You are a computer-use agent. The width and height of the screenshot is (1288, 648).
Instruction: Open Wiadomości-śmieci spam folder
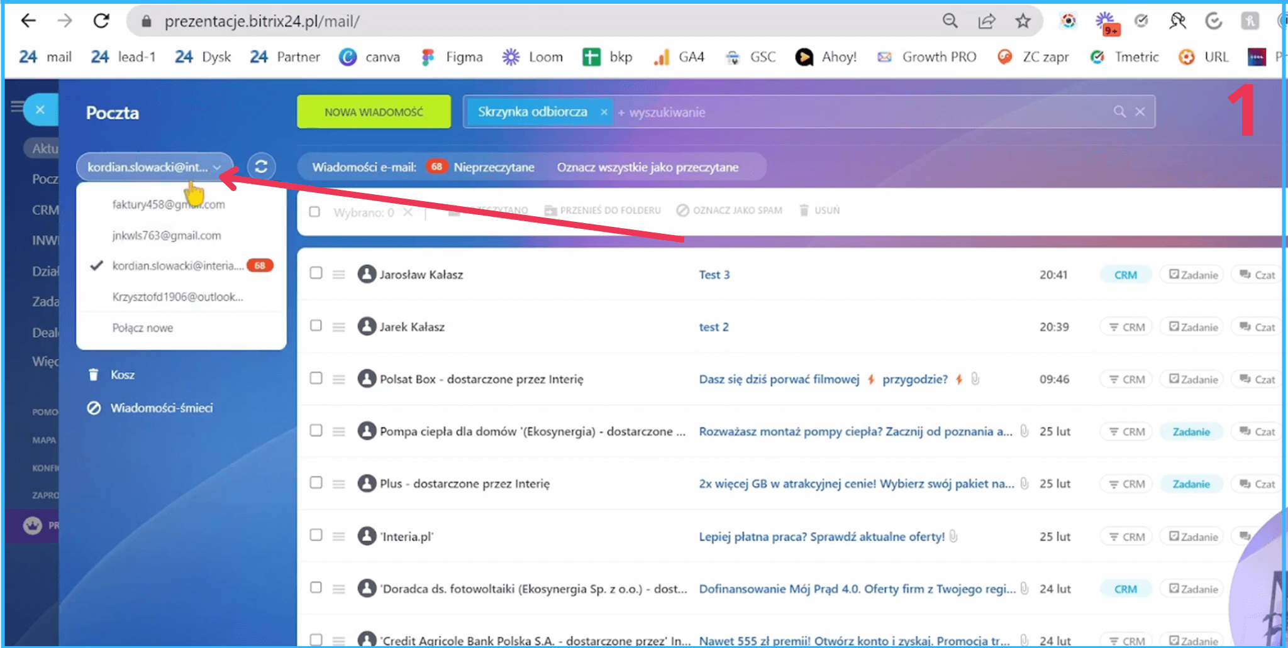point(161,408)
